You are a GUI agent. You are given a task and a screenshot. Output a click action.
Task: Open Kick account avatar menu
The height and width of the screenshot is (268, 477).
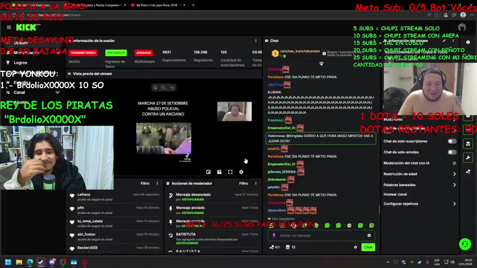462,28
